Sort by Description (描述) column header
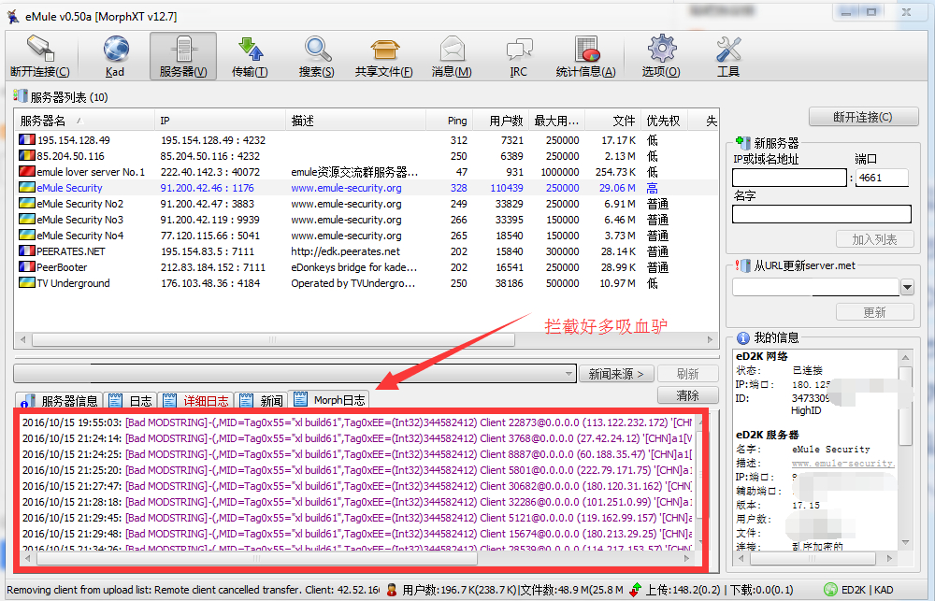The width and height of the screenshot is (935, 601). click(355, 121)
